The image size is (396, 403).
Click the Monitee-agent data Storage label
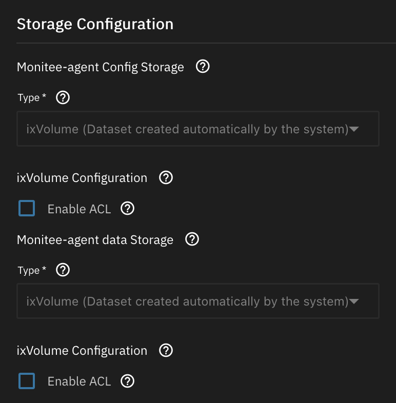coord(95,240)
